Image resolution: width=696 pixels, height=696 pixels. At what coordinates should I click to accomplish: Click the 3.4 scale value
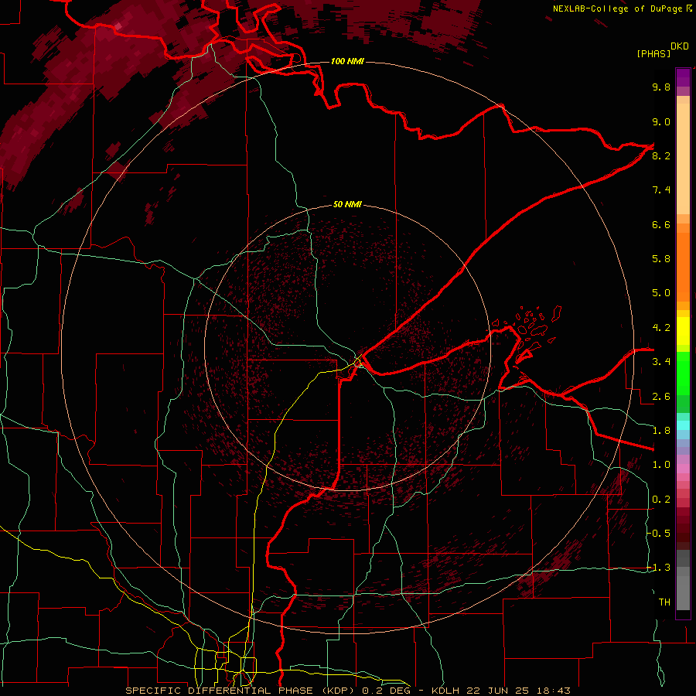pos(661,362)
